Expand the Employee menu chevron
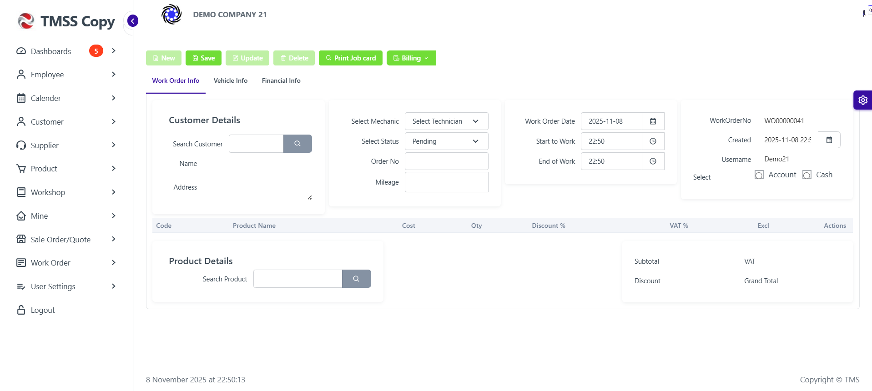This screenshot has height=391, width=872. [114, 74]
